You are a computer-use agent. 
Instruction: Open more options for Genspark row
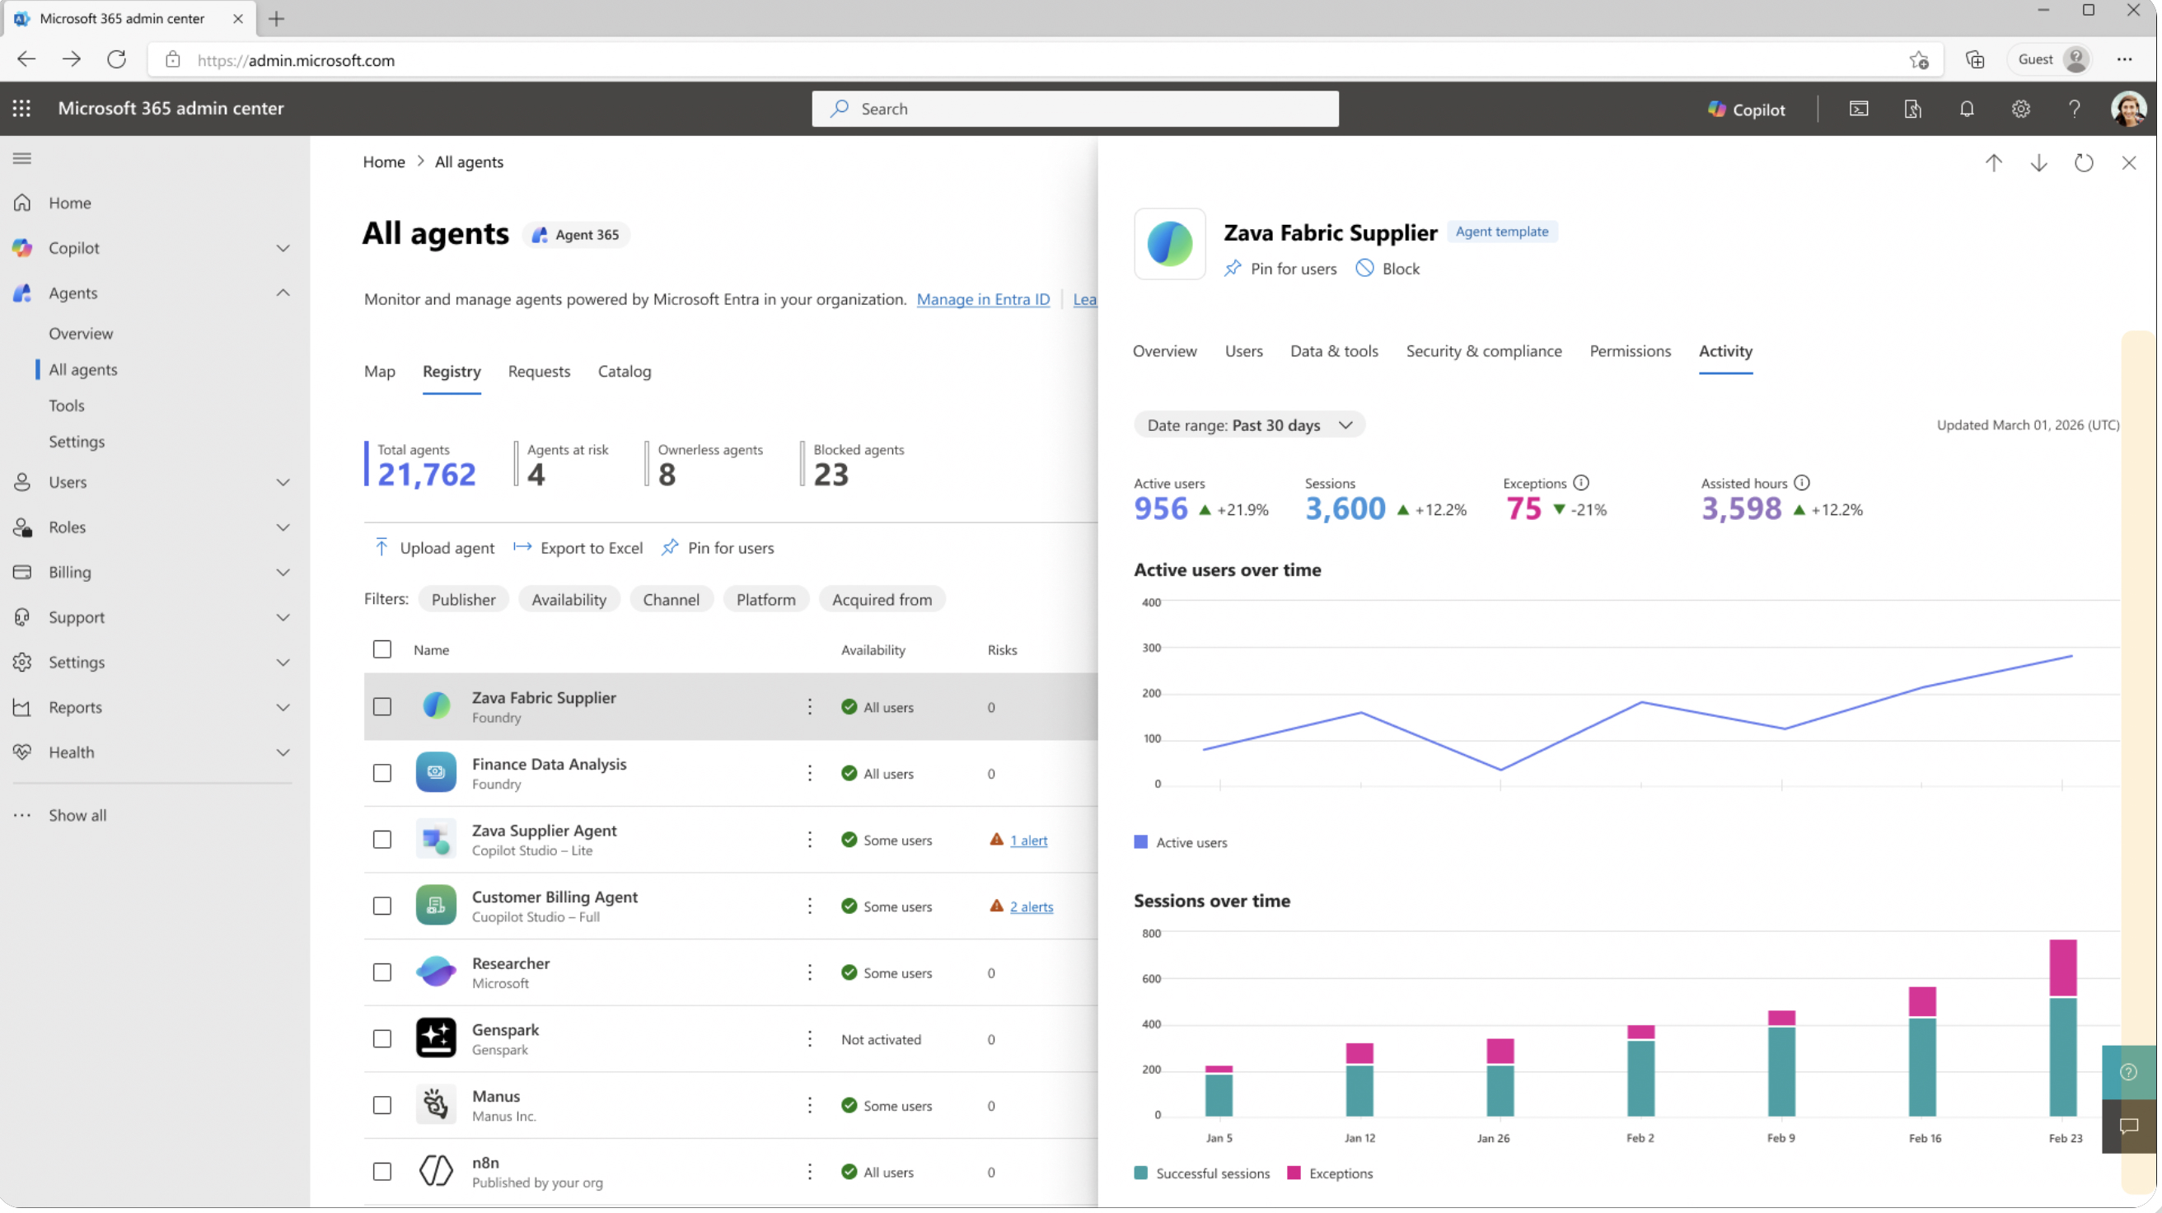(x=810, y=1038)
